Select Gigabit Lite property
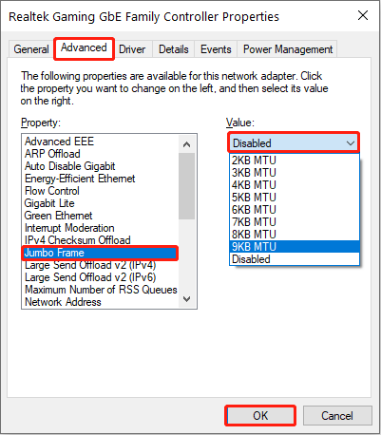 pos(100,203)
